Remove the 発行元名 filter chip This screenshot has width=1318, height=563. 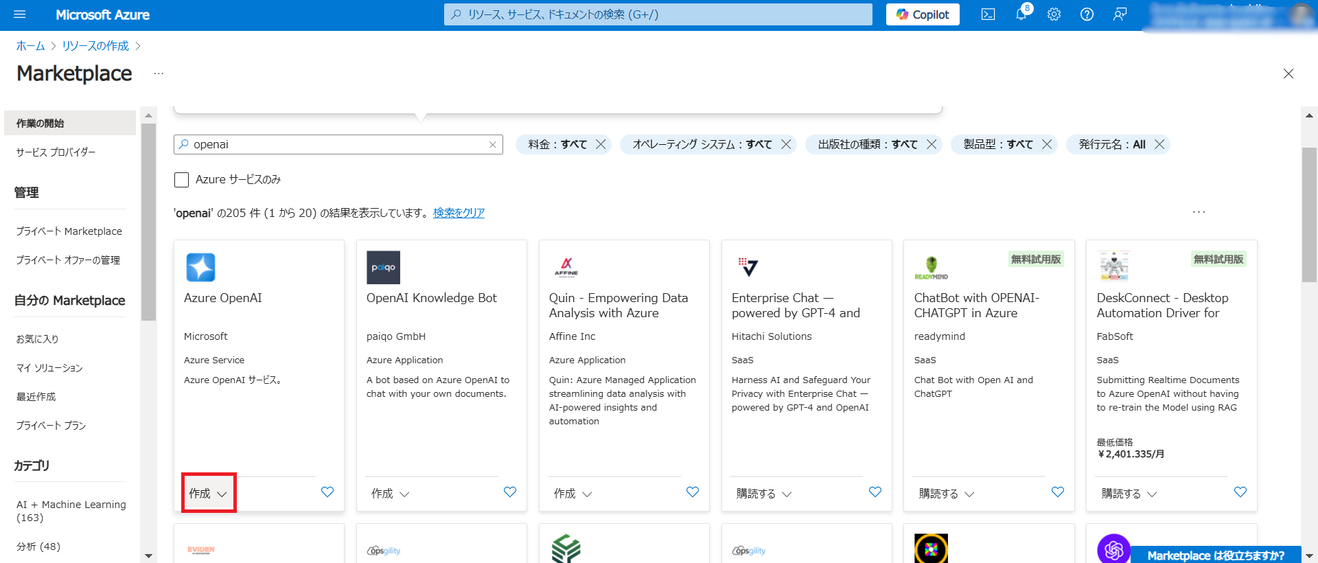pos(1159,144)
